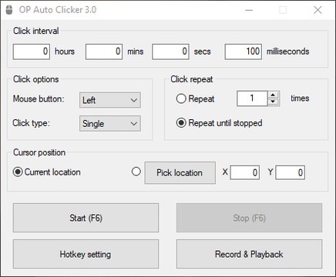Click the 'milliseconds' label text

tap(287, 52)
